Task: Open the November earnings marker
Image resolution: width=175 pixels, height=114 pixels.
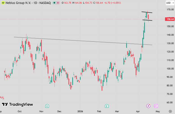Action: (47, 106)
